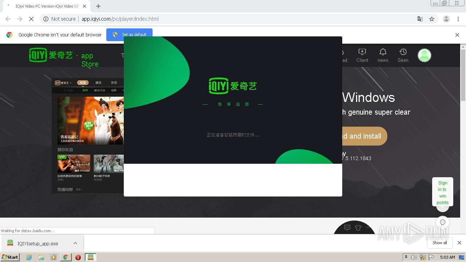Click the action center flag icon
The height and width of the screenshot is (262, 466).
coord(431,257)
